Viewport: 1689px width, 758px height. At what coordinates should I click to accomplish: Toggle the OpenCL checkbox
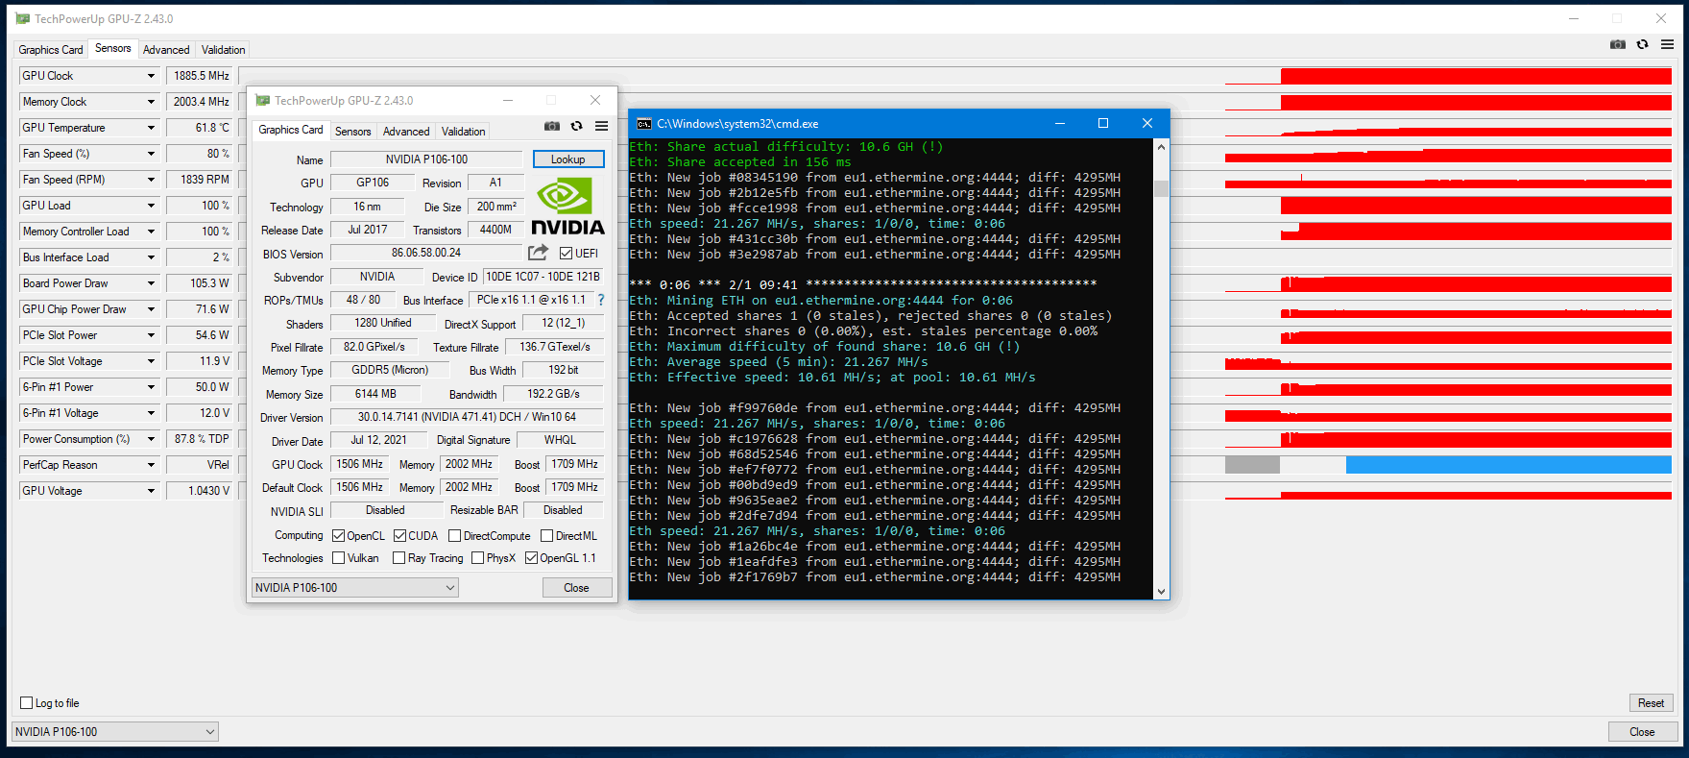point(339,536)
